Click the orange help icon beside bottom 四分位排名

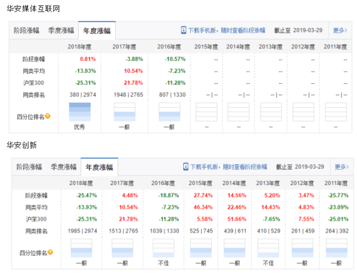tap(50, 252)
